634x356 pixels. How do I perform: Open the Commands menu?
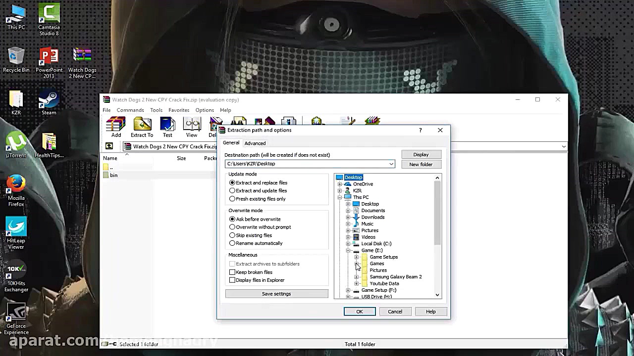click(x=130, y=110)
